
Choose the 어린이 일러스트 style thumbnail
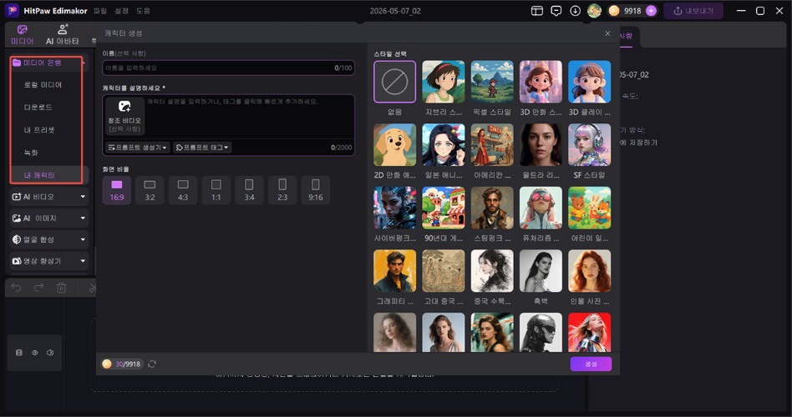point(590,208)
